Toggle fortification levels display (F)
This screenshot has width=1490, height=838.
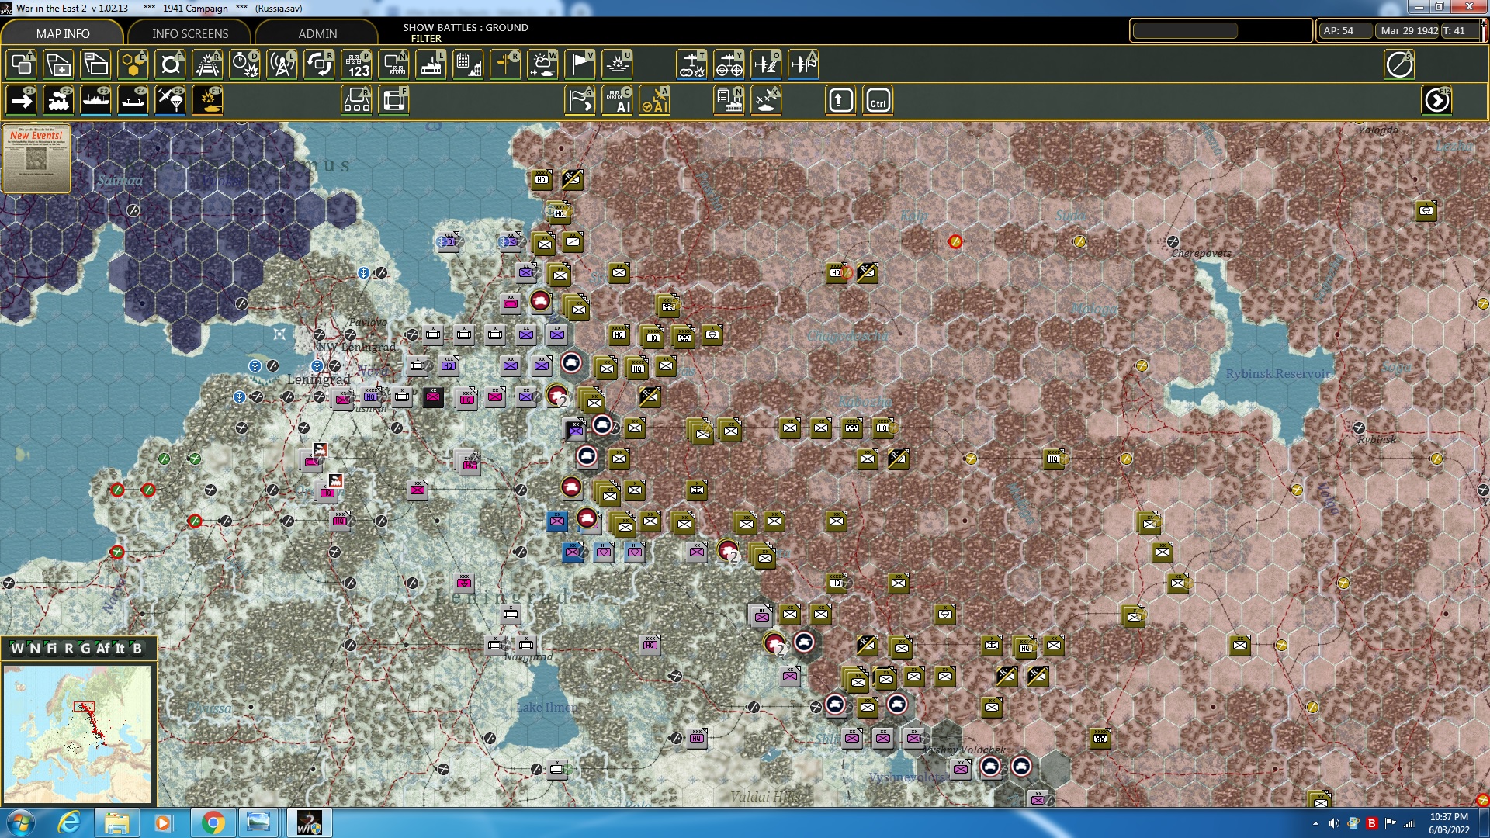pyautogui.click(x=170, y=64)
